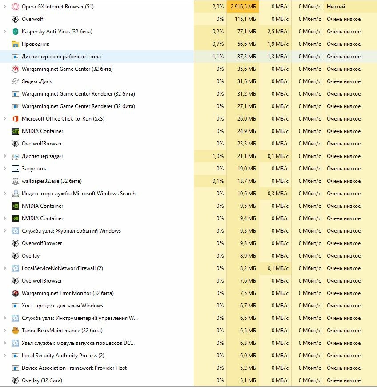Expand the TunnelBear.Maintenance row

tap(4, 331)
